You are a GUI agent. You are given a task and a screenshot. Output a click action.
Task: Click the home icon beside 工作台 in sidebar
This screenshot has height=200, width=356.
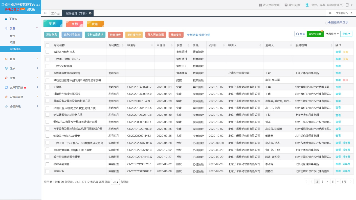pos(6,19)
